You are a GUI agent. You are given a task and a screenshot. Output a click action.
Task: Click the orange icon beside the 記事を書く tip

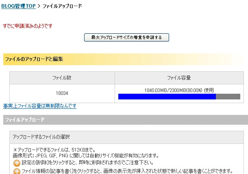point(16,171)
